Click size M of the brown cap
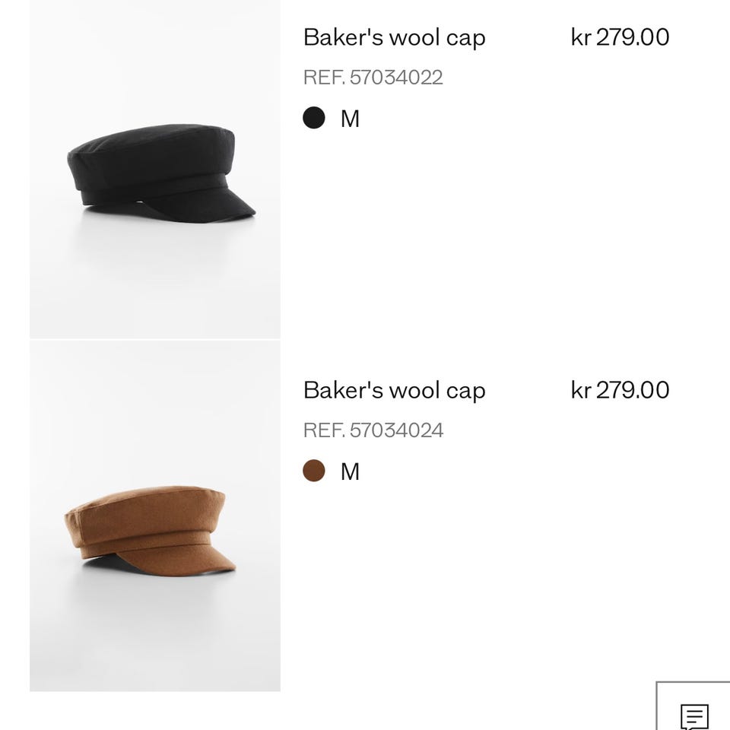Viewport: 730px width, 730px height. pyautogui.click(x=350, y=471)
